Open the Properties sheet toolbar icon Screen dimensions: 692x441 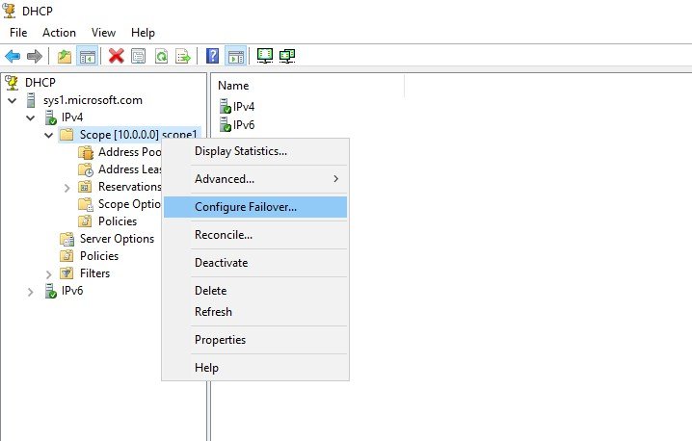[x=139, y=56]
